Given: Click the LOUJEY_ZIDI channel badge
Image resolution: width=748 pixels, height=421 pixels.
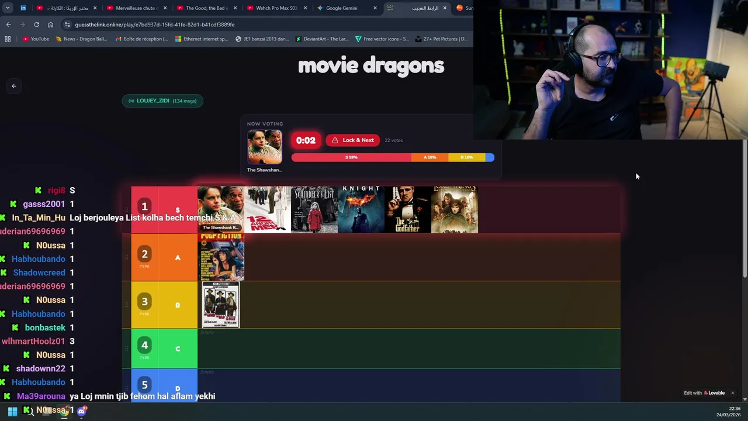Looking at the screenshot, I should pos(162,101).
